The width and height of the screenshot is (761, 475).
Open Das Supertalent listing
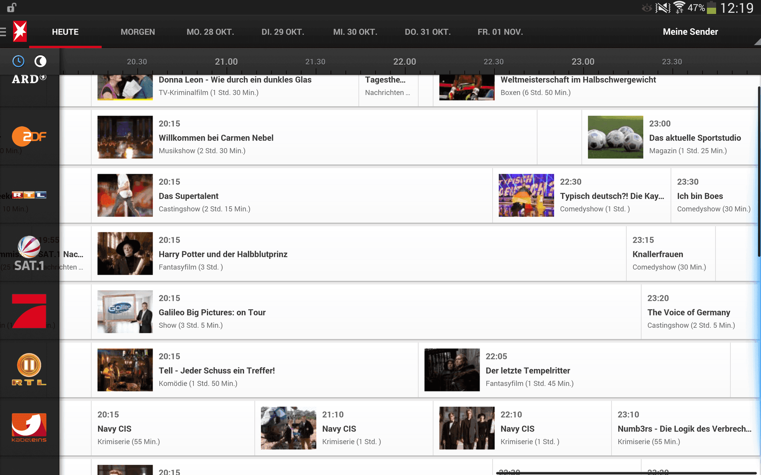(x=292, y=195)
